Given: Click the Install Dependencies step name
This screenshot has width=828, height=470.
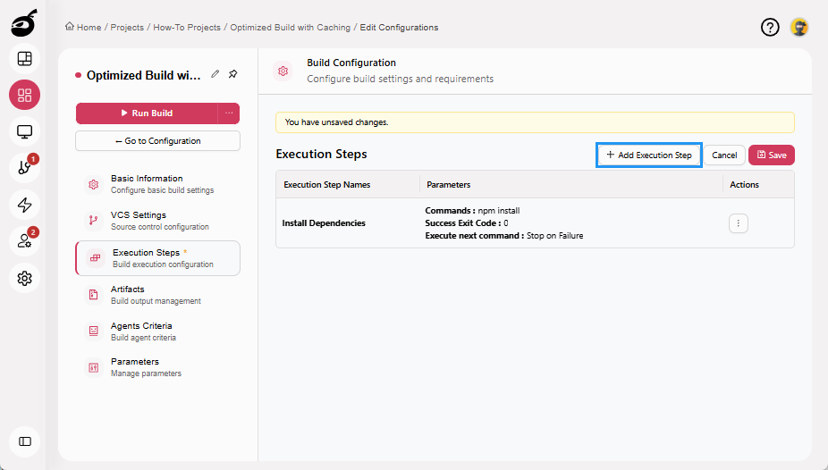Looking at the screenshot, I should point(324,223).
